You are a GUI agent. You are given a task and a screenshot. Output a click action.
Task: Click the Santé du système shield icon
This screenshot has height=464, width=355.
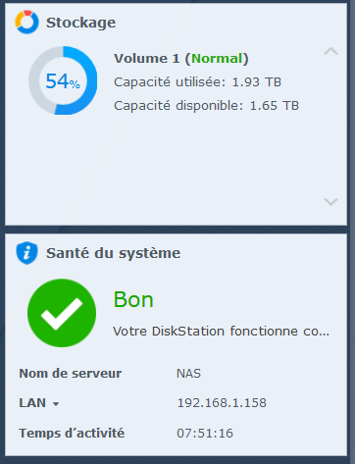(x=26, y=253)
